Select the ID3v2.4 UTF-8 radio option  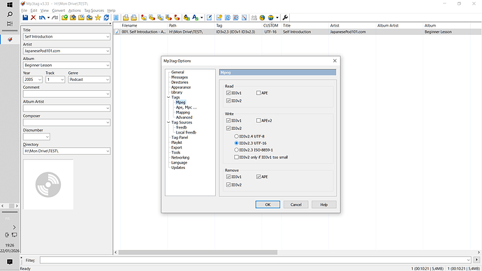236,136
